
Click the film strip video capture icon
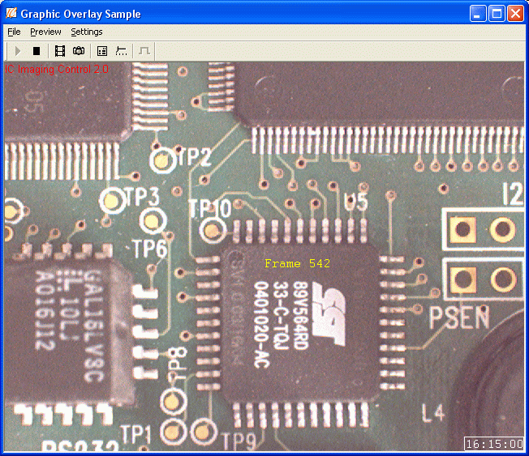(60, 51)
